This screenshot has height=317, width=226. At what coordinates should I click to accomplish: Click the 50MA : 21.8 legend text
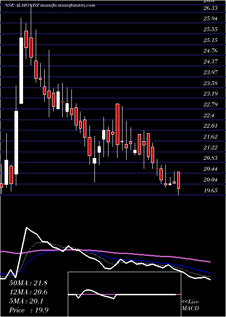click(28, 283)
